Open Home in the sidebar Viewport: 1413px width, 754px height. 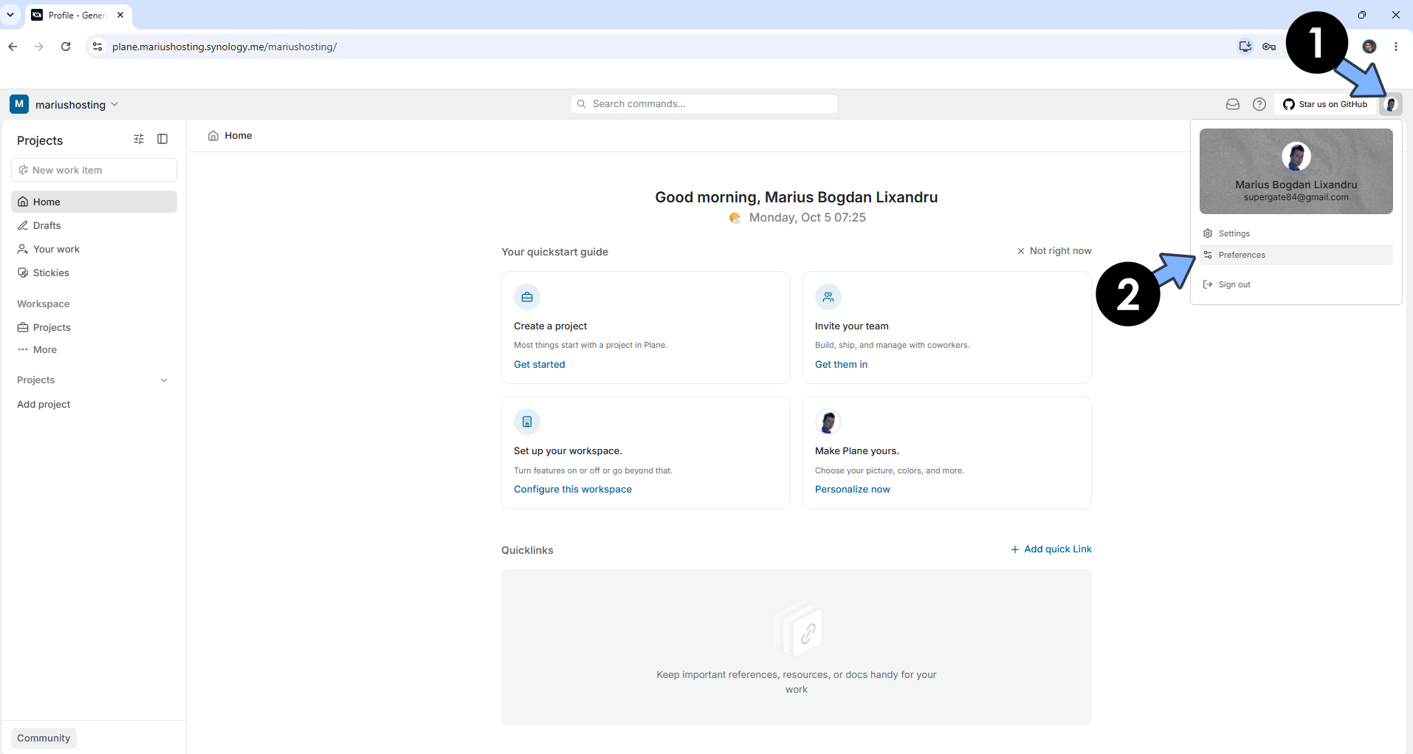coord(94,202)
